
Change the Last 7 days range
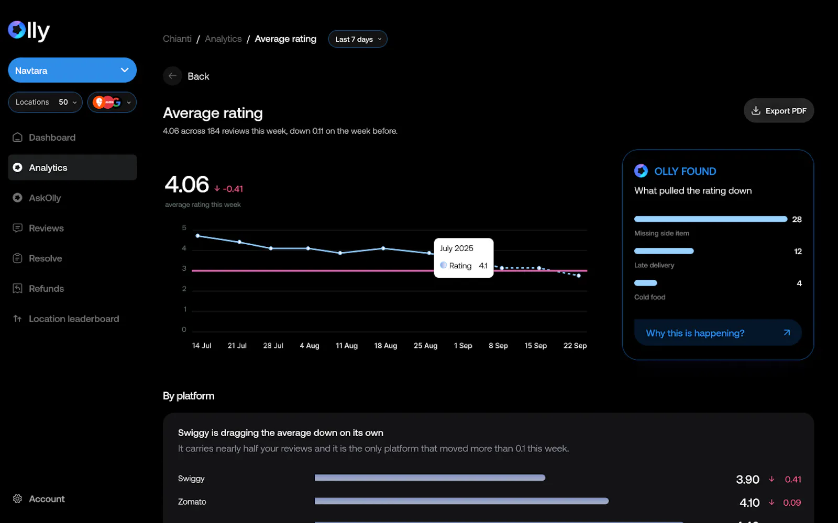[358, 39]
